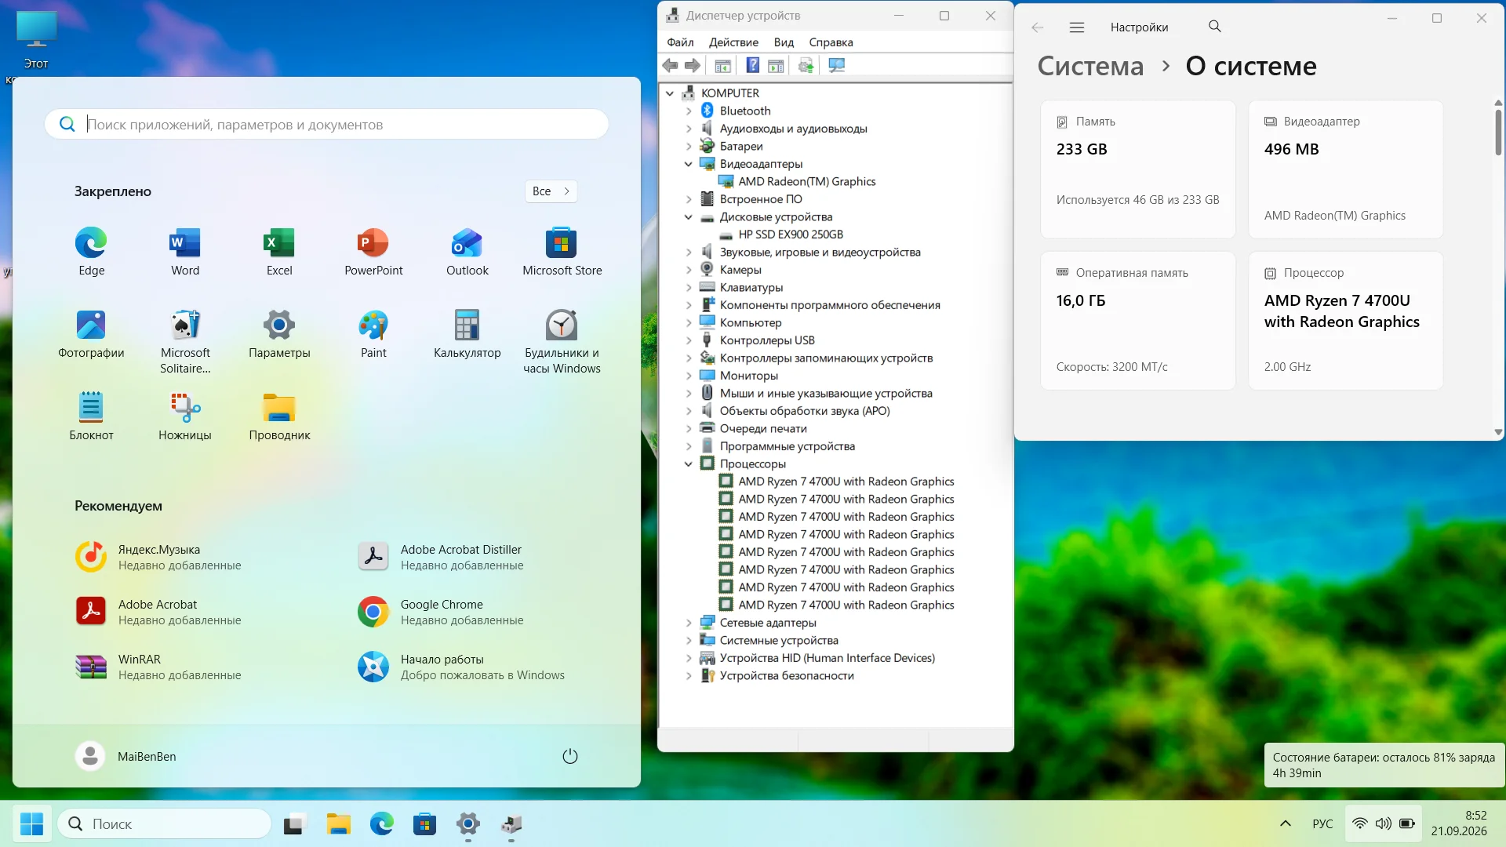Screen dimensions: 1506x847
Task: Open Edge from the pinned apps
Action: pos(91,252)
